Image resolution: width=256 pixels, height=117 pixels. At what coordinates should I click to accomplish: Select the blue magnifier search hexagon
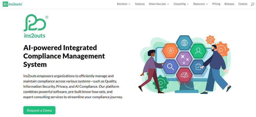point(170,67)
